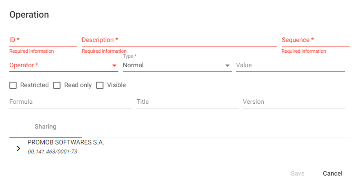This screenshot has width=358, height=186.
Task: Cancel the Operation dialog
Action: [332, 173]
